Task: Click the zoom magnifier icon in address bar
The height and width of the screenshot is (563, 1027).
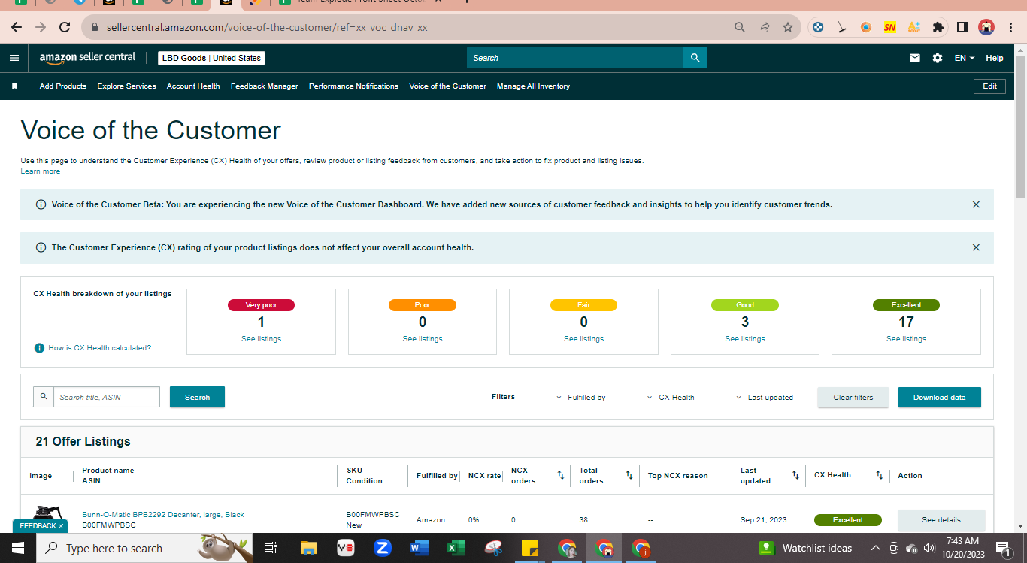Action: coord(740,27)
